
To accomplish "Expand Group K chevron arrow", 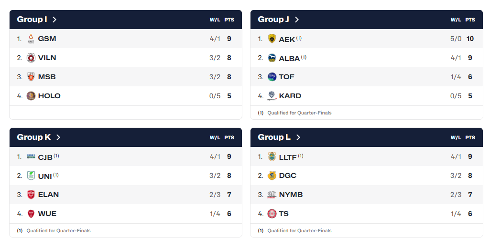I will (58, 137).
